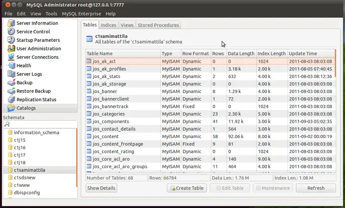This screenshot has height=208, width=345.
Task: Switch to the Views tab
Action: (127, 25)
